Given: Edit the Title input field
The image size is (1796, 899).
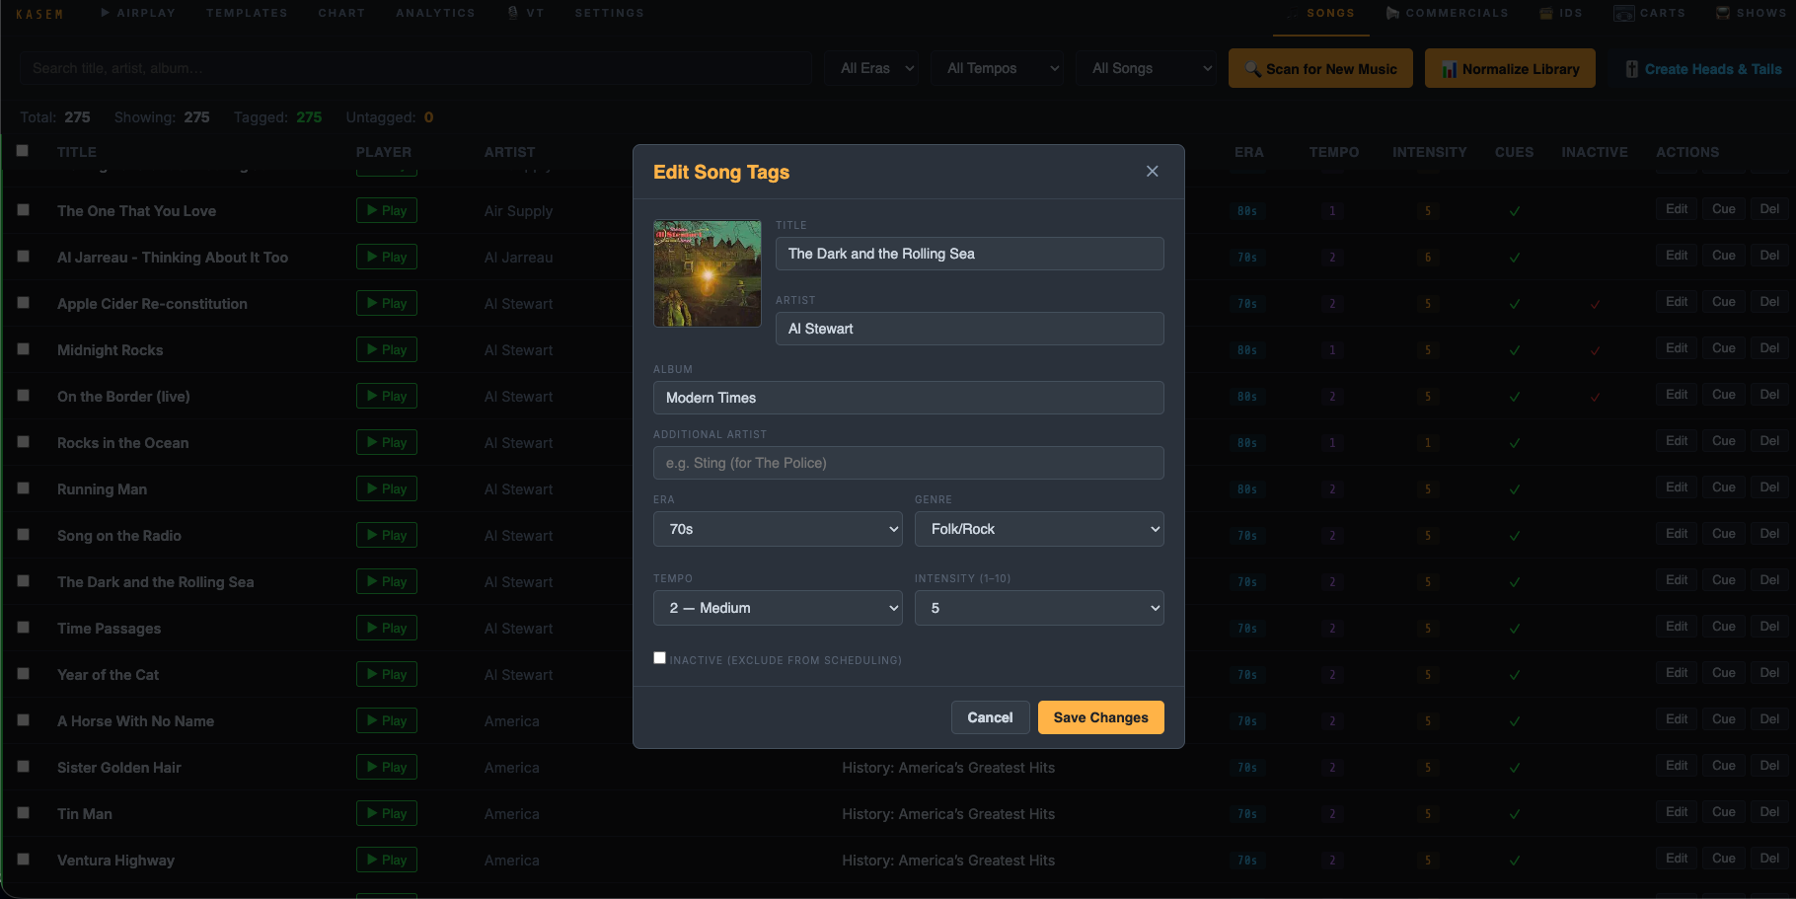Looking at the screenshot, I should [x=969, y=254].
